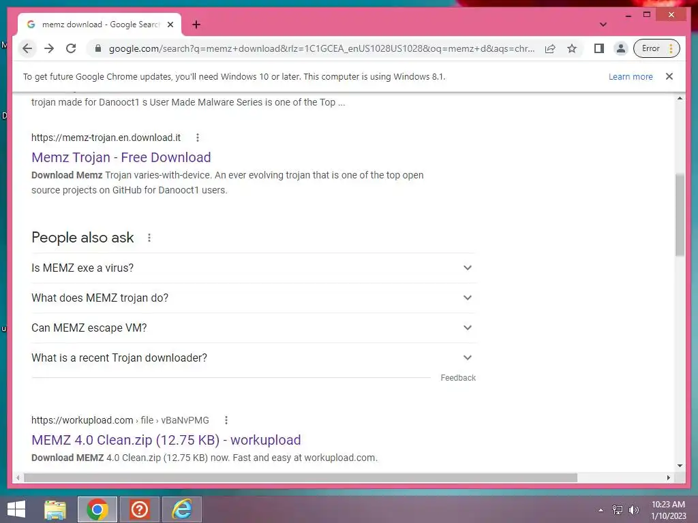Viewport: 698px width, 523px height.
Task: Open the volume control tray icon
Action: tap(633, 510)
